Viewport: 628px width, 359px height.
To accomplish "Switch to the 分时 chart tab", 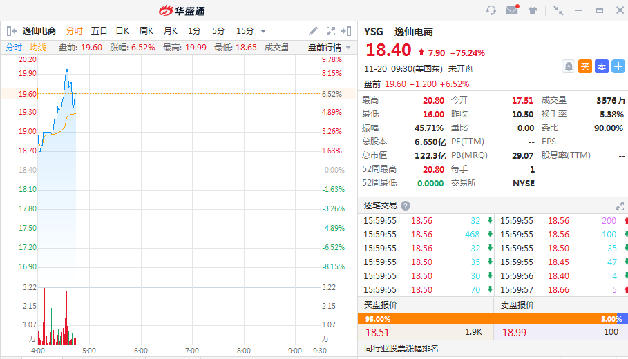I will 74,31.
